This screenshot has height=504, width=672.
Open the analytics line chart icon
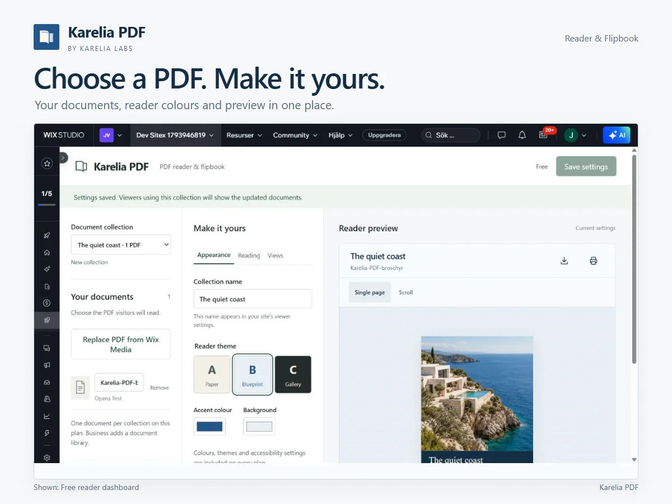(x=47, y=416)
